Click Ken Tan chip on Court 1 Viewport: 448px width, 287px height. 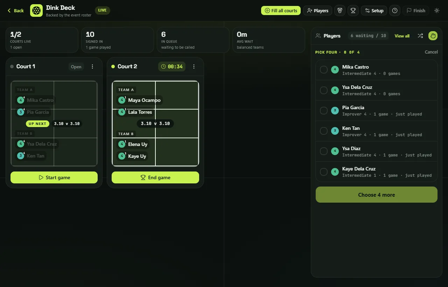(31, 156)
